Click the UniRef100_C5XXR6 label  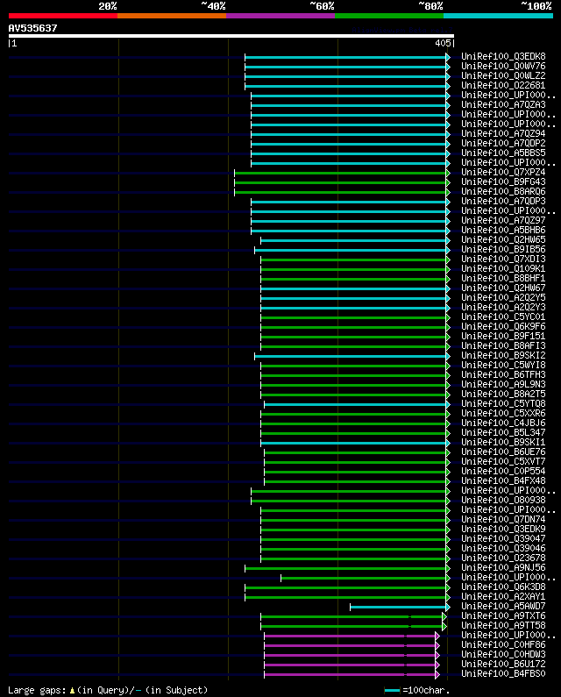[x=503, y=414]
